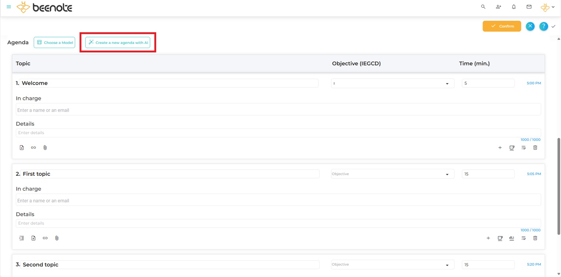Delete the Welcome topic with trash icon

(x=535, y=148)
